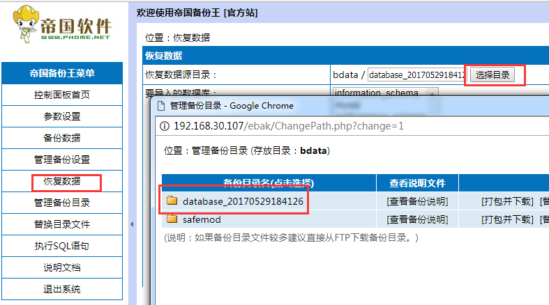Click the site info icon in address bar

point(165,126)
